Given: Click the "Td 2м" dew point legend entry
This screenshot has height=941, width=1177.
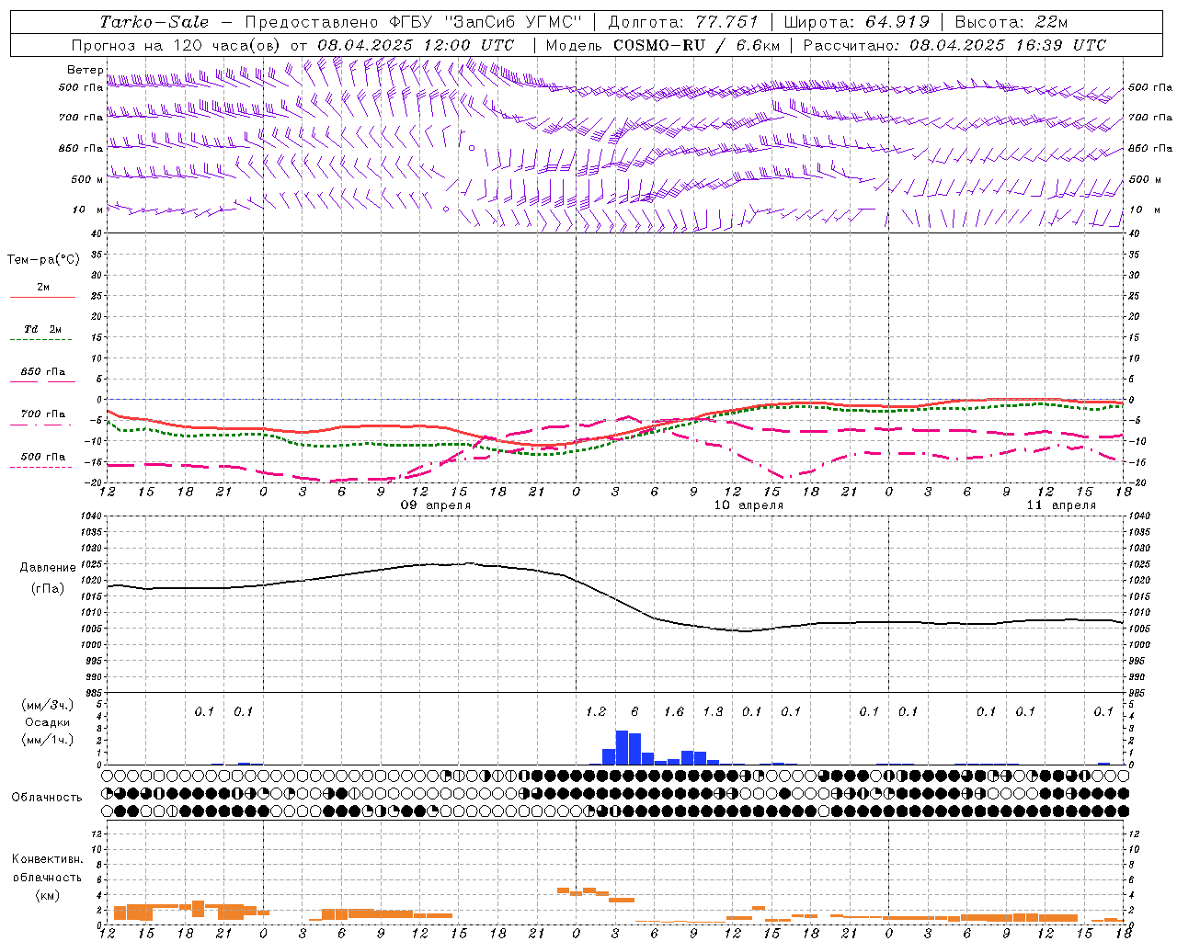Looking at the screenshot, I should click(x=43, y=329).
